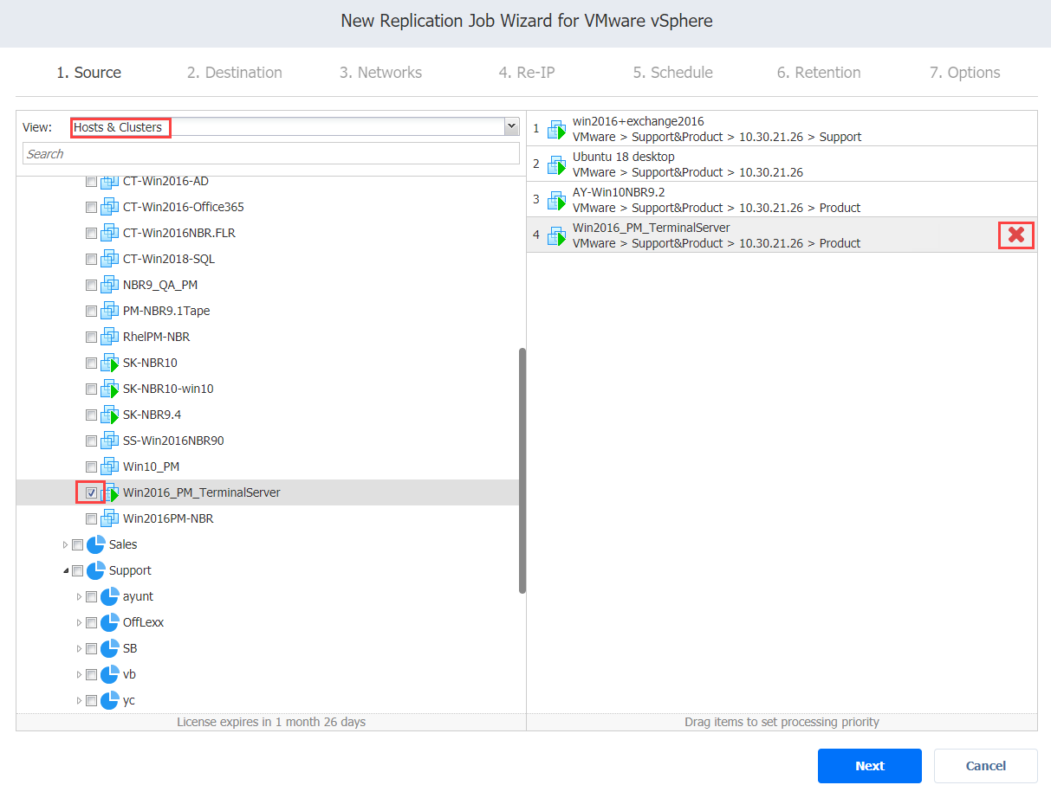Click the Next button
Screen dimensions: 1051x785
870,766
